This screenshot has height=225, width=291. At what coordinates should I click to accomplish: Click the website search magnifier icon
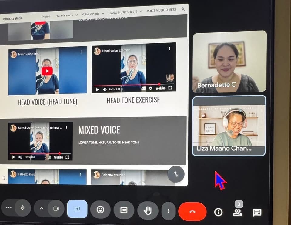(x=183, y=9)
